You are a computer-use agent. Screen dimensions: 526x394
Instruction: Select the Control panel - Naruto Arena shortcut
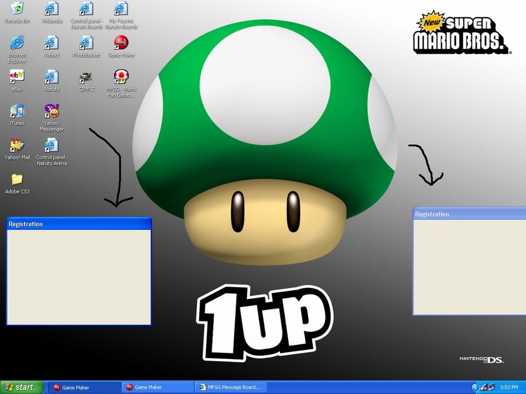click(51, 146)
